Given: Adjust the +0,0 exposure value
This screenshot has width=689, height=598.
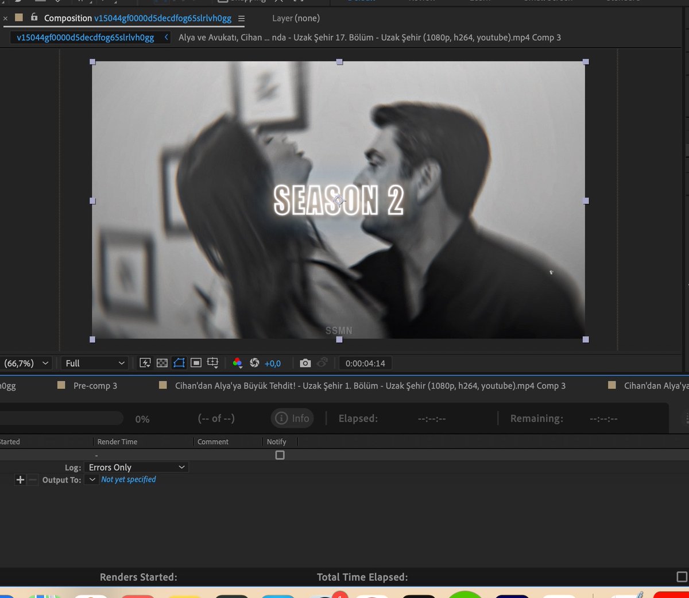Looking at the screenshot, I should (273, 364).
